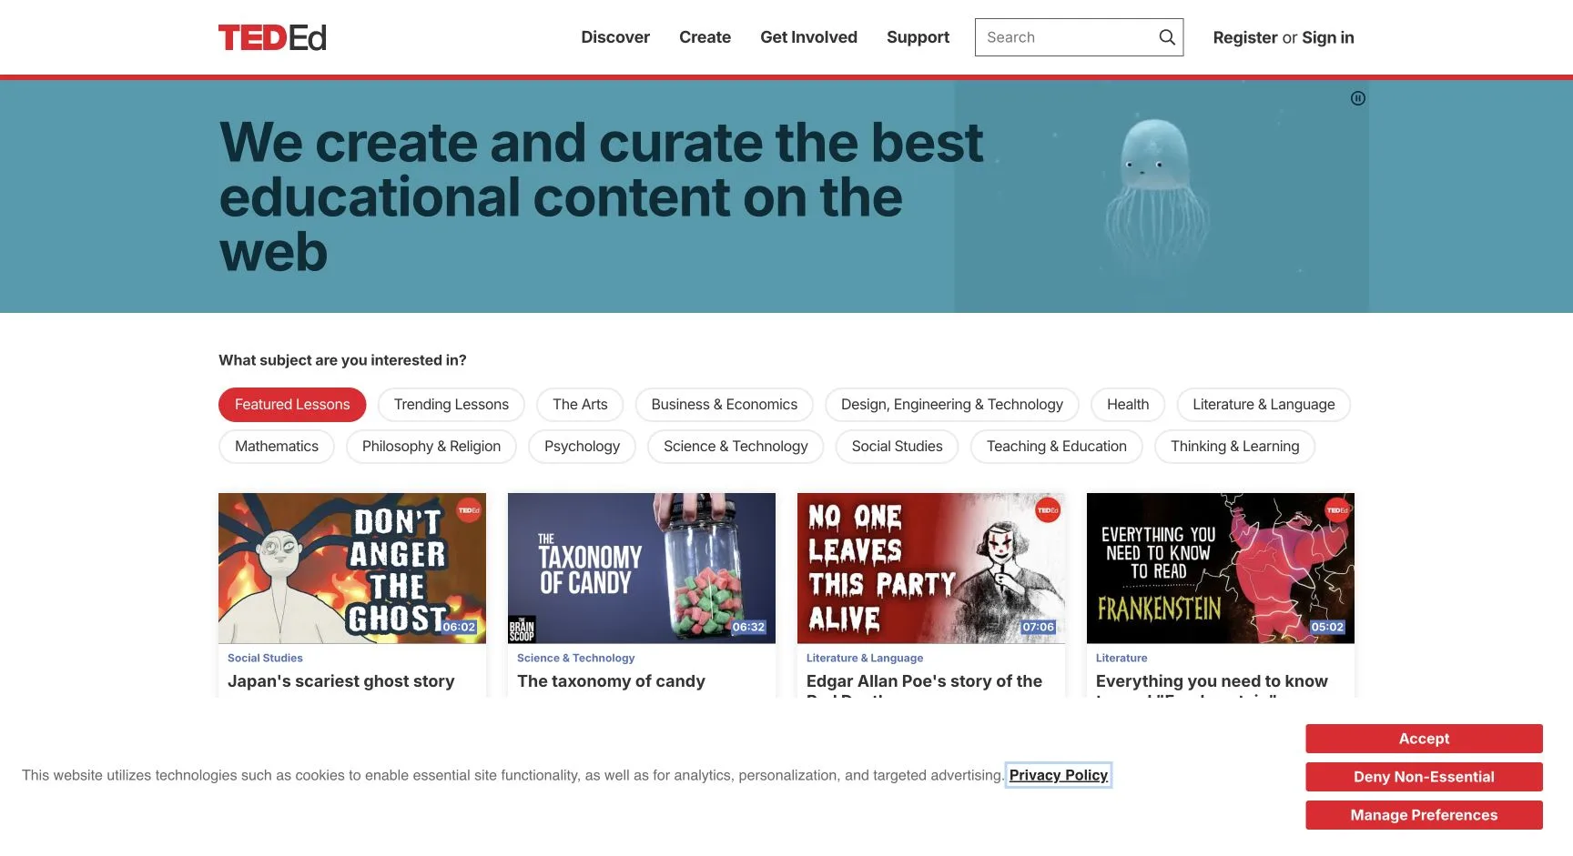Select the Health subject filter
Viewport: 1573px width, 856px height.
coord(1128,405)
